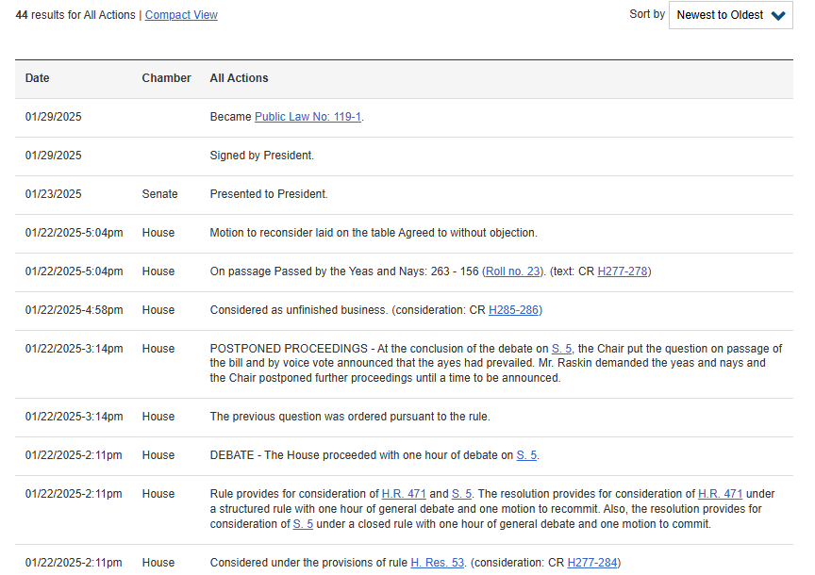Open S. 5 link after 'H.R. 471 and'
Screen dimensions: 815x575
[461, 494]
